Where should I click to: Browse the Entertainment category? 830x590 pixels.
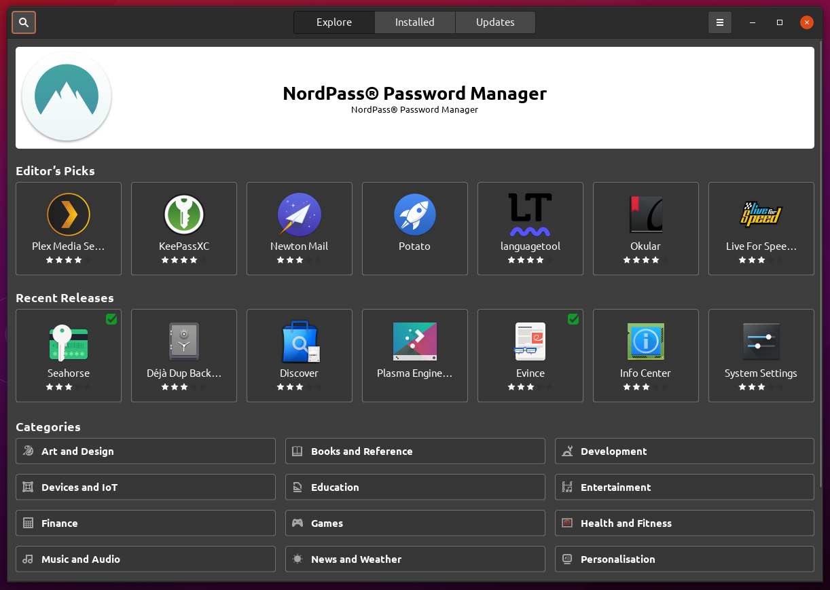685,487
